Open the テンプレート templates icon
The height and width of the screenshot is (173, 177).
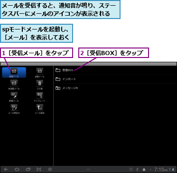click(x=40, y=97)
